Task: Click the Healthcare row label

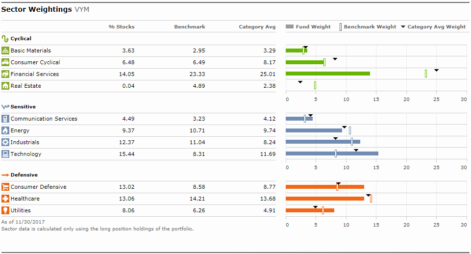Action: [x=25, y=199]
